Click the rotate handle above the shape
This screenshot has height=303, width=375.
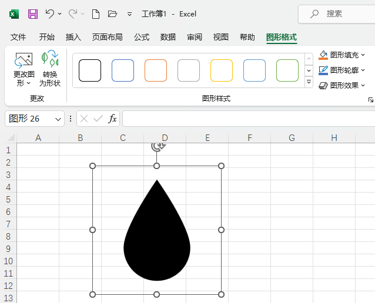coord(156,146)
